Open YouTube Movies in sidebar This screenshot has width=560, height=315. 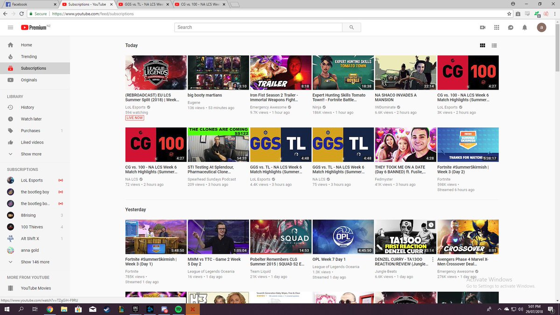click(x=35, y=288)
